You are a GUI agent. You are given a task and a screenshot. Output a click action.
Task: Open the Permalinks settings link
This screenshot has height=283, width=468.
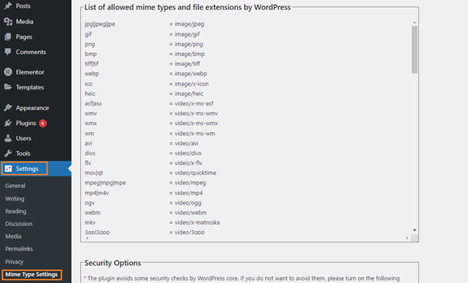(19, 249)
